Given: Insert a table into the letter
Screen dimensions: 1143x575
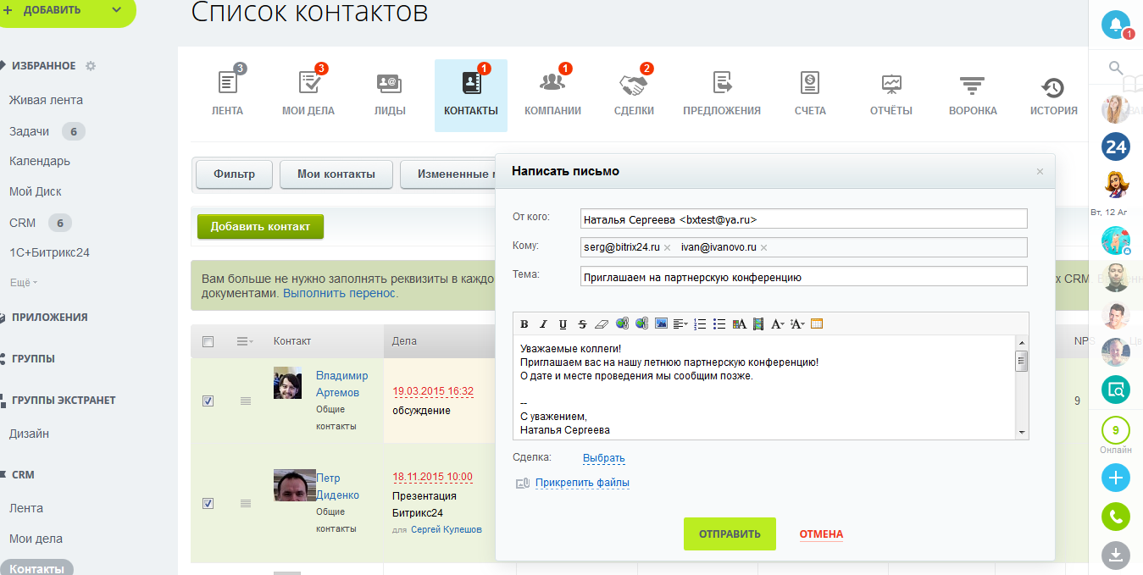Looking at the screenshot, I should point(818,324).
